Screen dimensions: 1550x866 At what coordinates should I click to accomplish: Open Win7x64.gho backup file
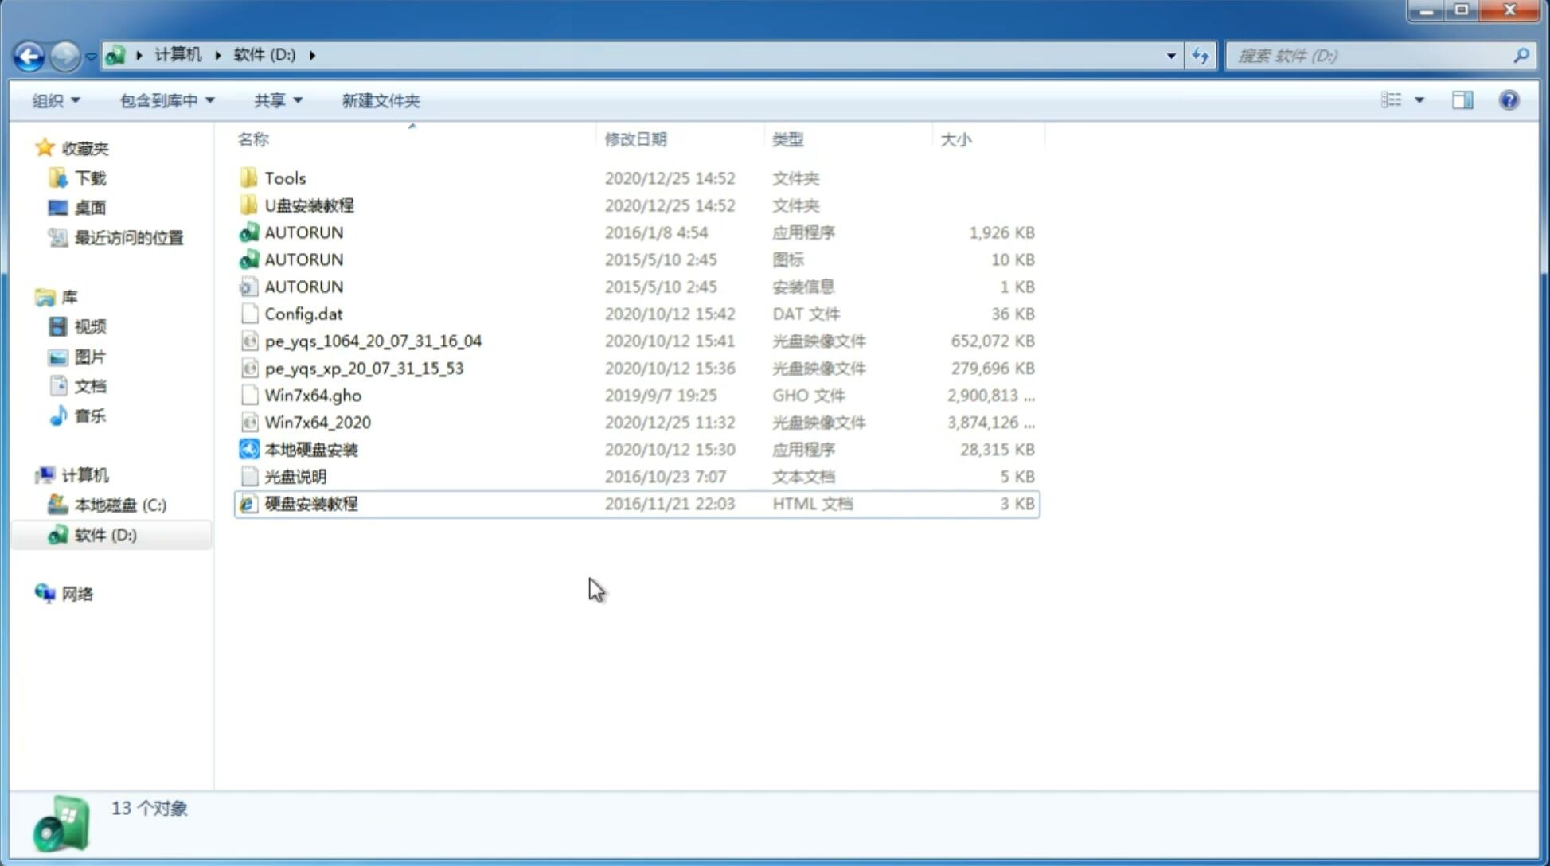(x=312, y=395)
